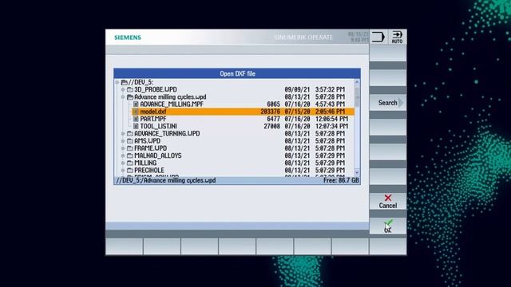Viewport: 511px width, 287px height.
Task: Click the 09/09/21 date of 3D_PROBE.WPD
Action: (297, 89)
